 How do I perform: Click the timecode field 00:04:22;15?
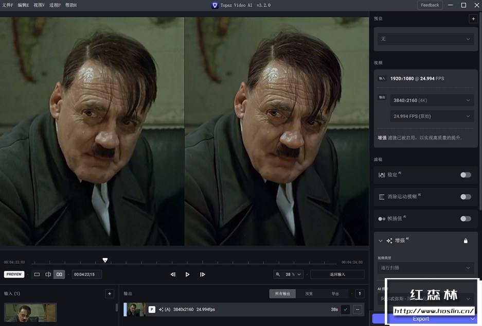click(x=87, y=274)
